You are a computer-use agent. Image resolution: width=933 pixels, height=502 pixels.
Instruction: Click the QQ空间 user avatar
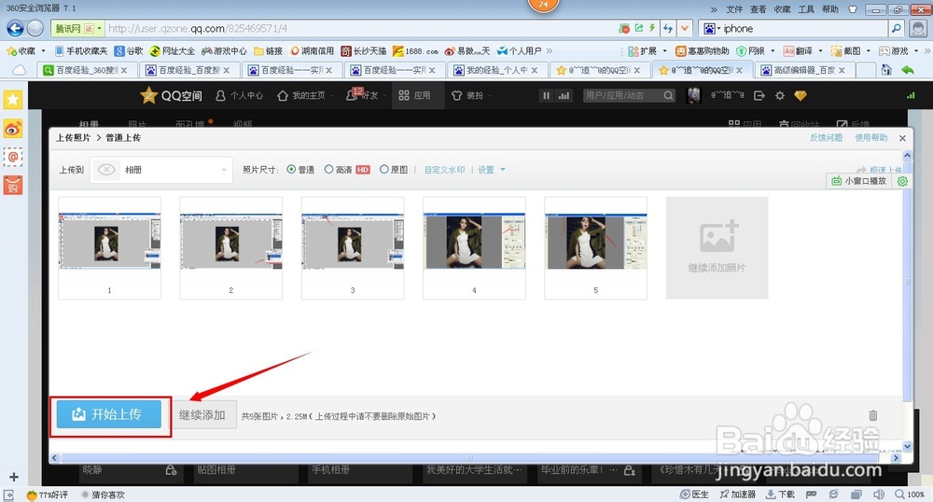click(693, 95)
